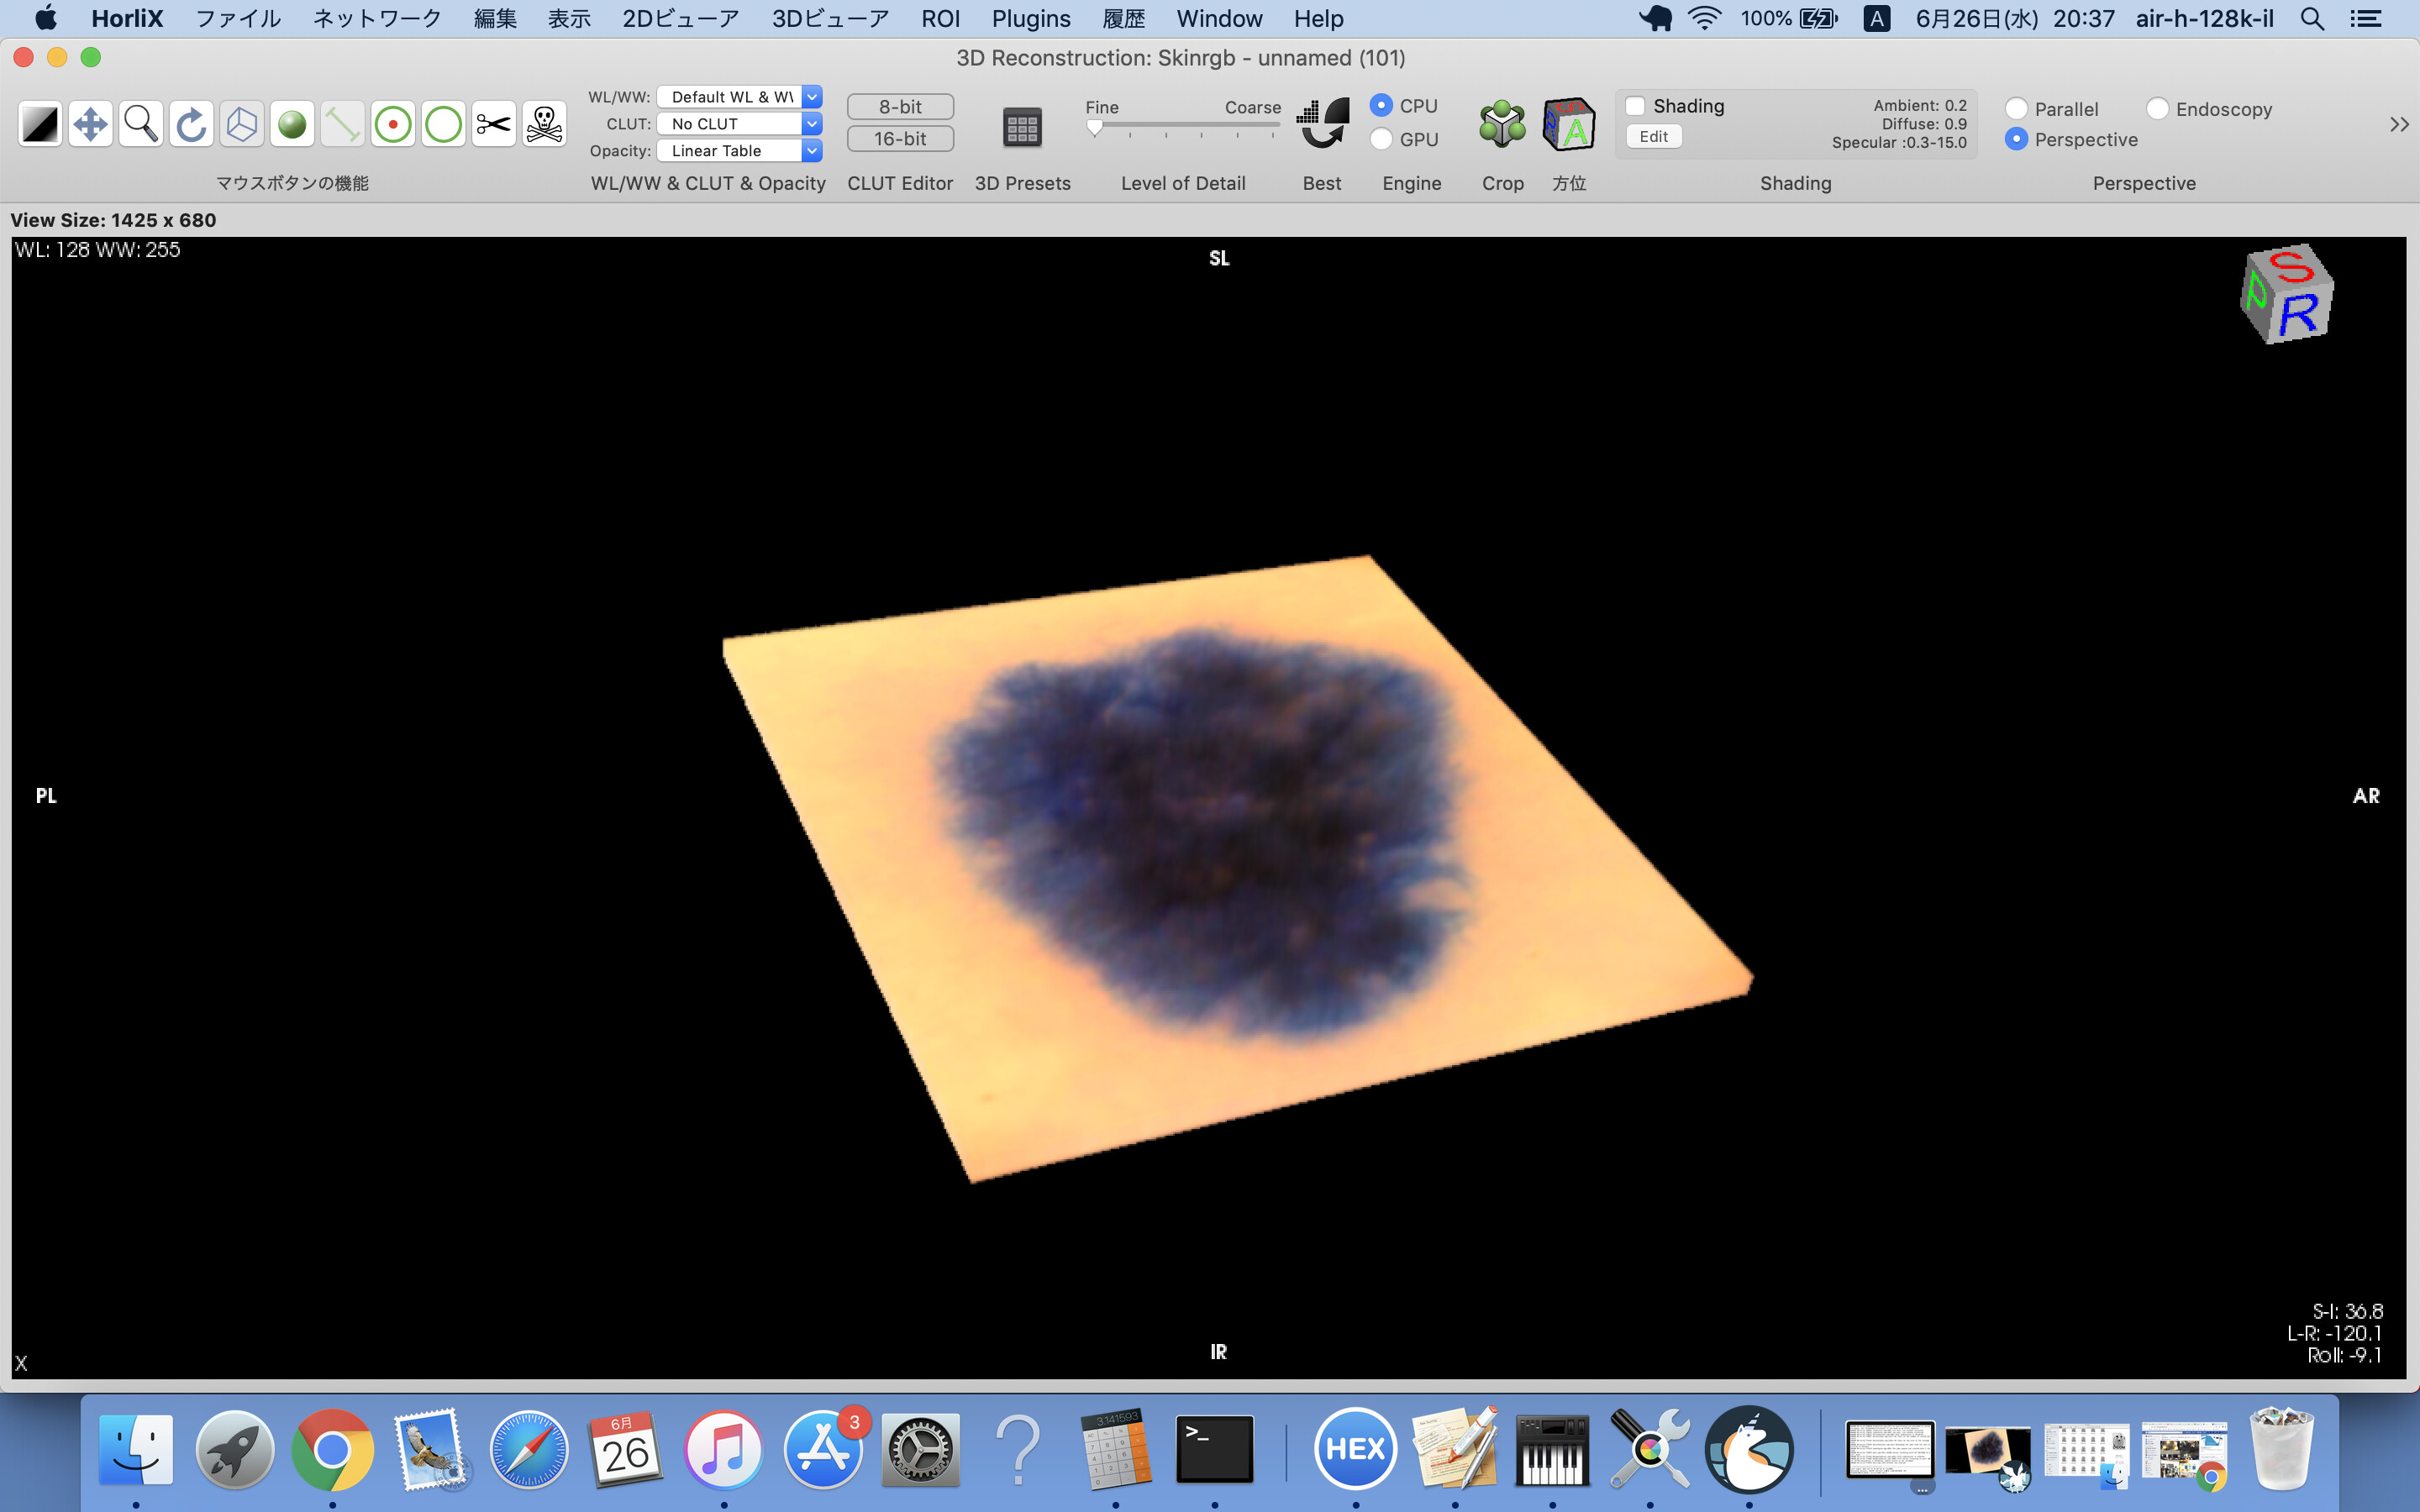Click the Coarse end of detail slider

(x=1273, y=126)
